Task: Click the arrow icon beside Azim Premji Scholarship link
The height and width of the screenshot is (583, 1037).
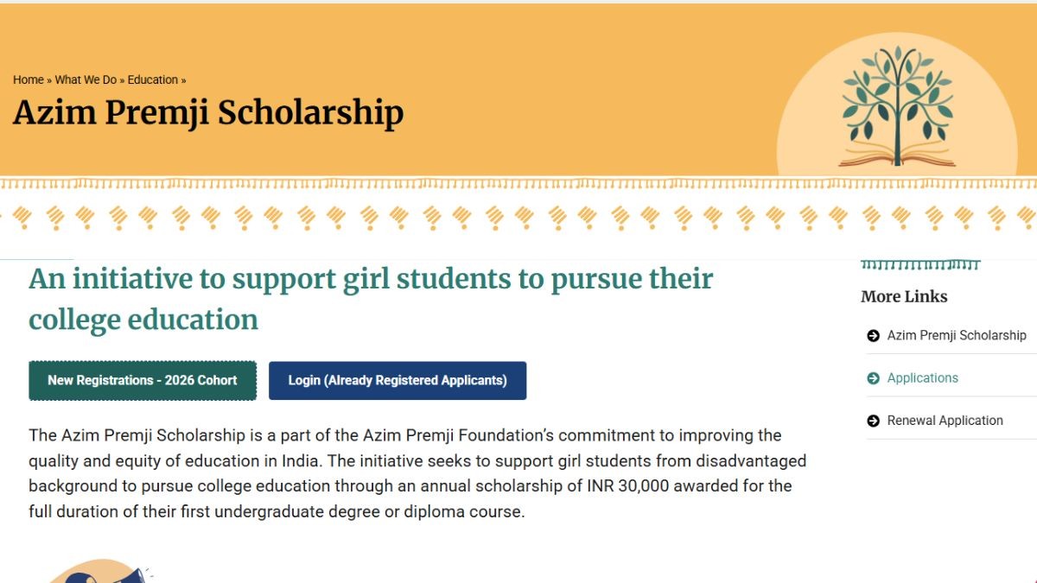Action: [x=873, y=335]
